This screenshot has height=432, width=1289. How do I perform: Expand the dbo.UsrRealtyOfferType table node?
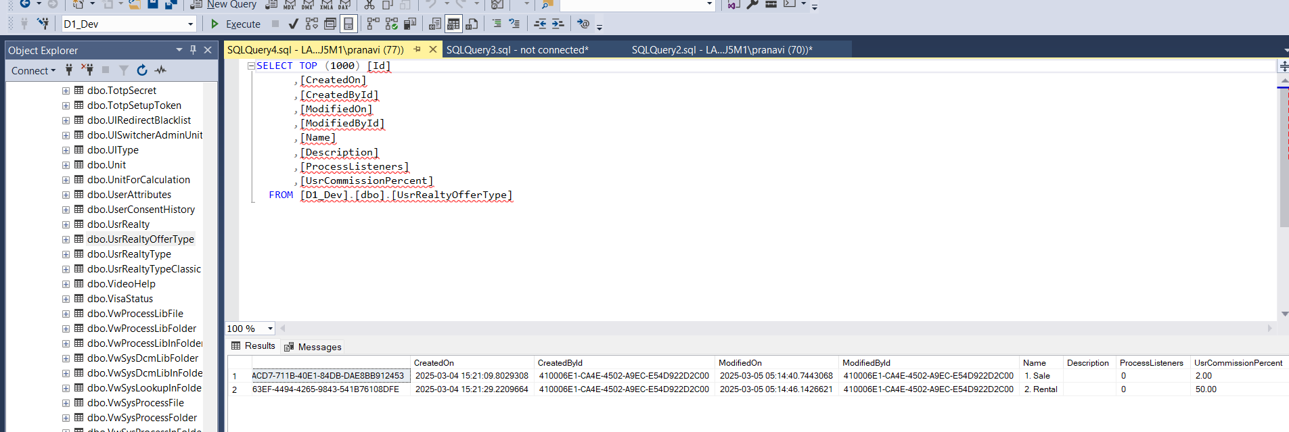tap(66, 239)
